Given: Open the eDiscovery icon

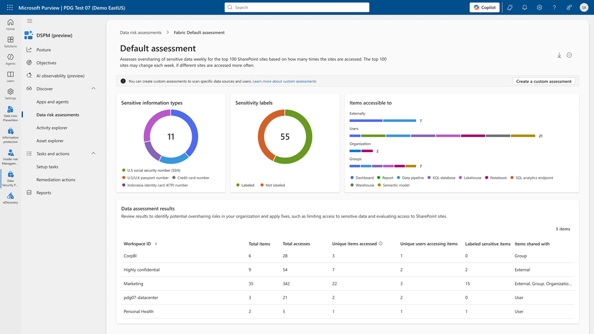Looking at the screenshot, I should click(10, 198).
